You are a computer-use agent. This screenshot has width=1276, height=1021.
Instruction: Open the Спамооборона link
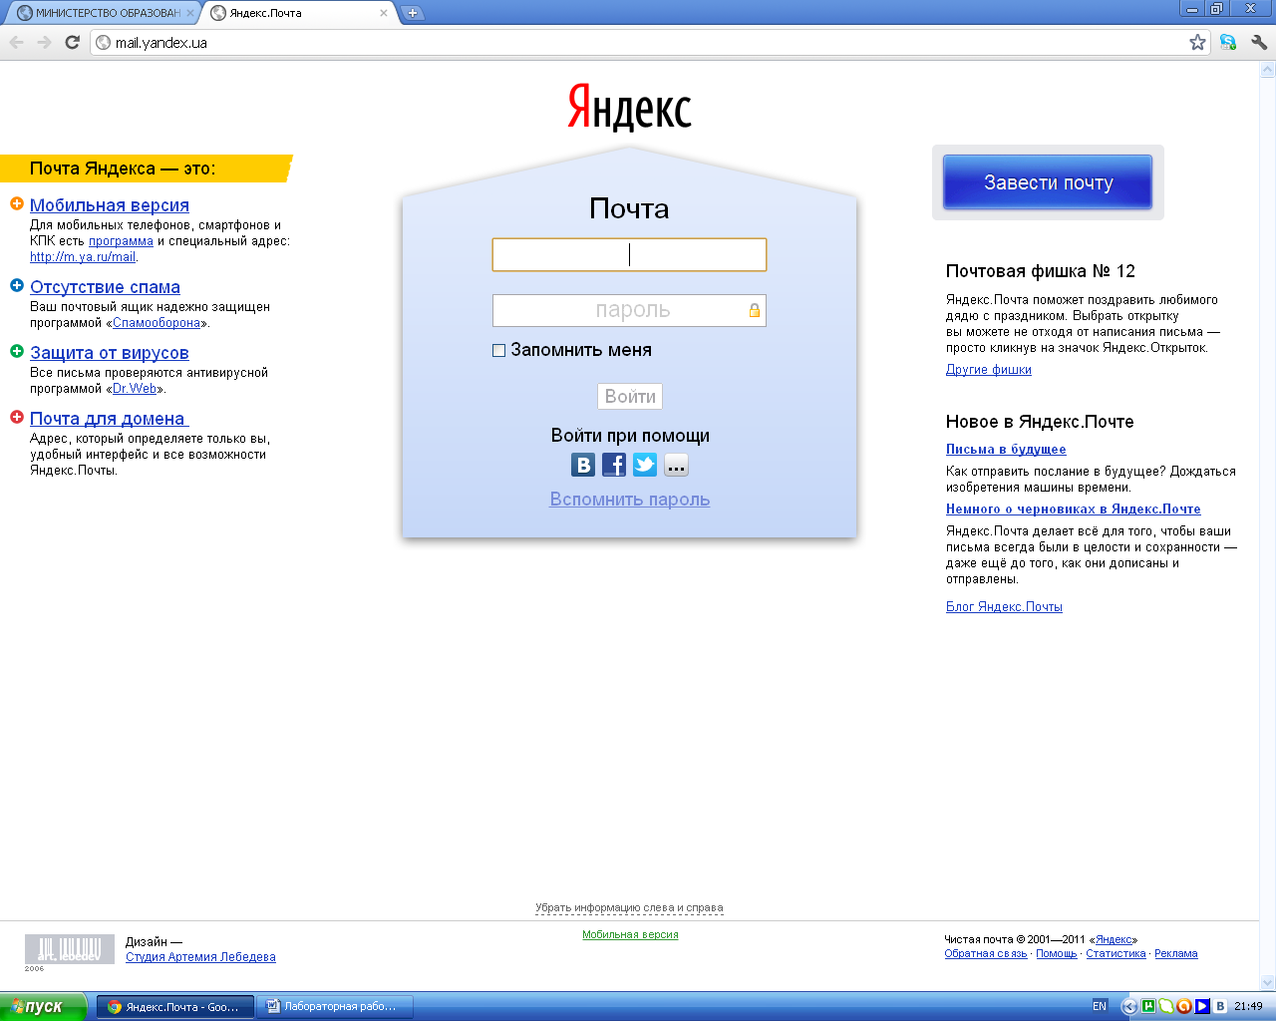click(x=157, y=323)
